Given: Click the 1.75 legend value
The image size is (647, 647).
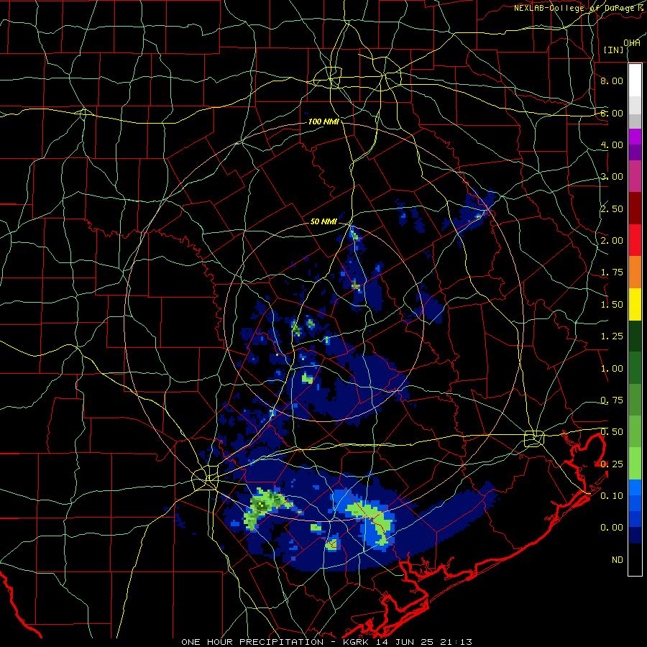Looking at the screenshot, I should tap(612, 272).
